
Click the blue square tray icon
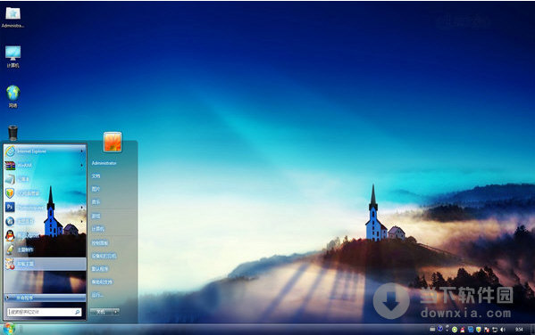click(x=471, y=330)
